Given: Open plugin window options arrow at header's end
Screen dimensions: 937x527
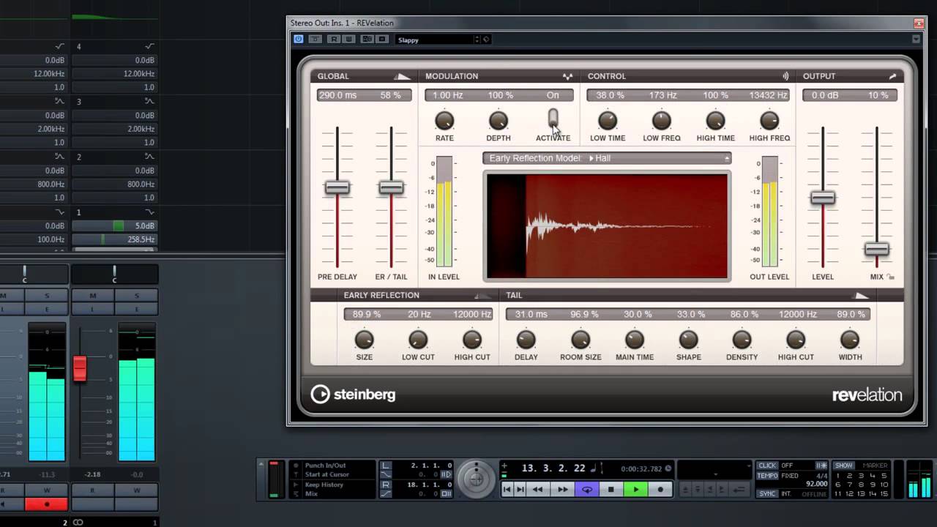Looking at the screenshot, I should click(916, 40).
